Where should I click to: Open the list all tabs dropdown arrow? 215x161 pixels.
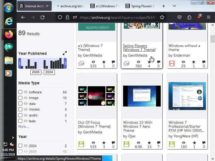(x=174, y=6)
